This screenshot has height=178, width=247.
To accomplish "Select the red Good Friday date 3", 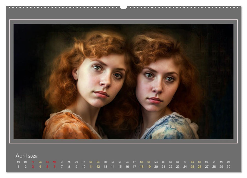I will (x=33, y=167).
